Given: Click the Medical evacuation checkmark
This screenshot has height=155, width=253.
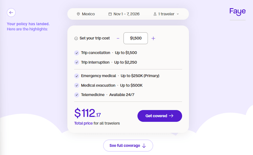Looking at the screenshot, I should 77,86.
